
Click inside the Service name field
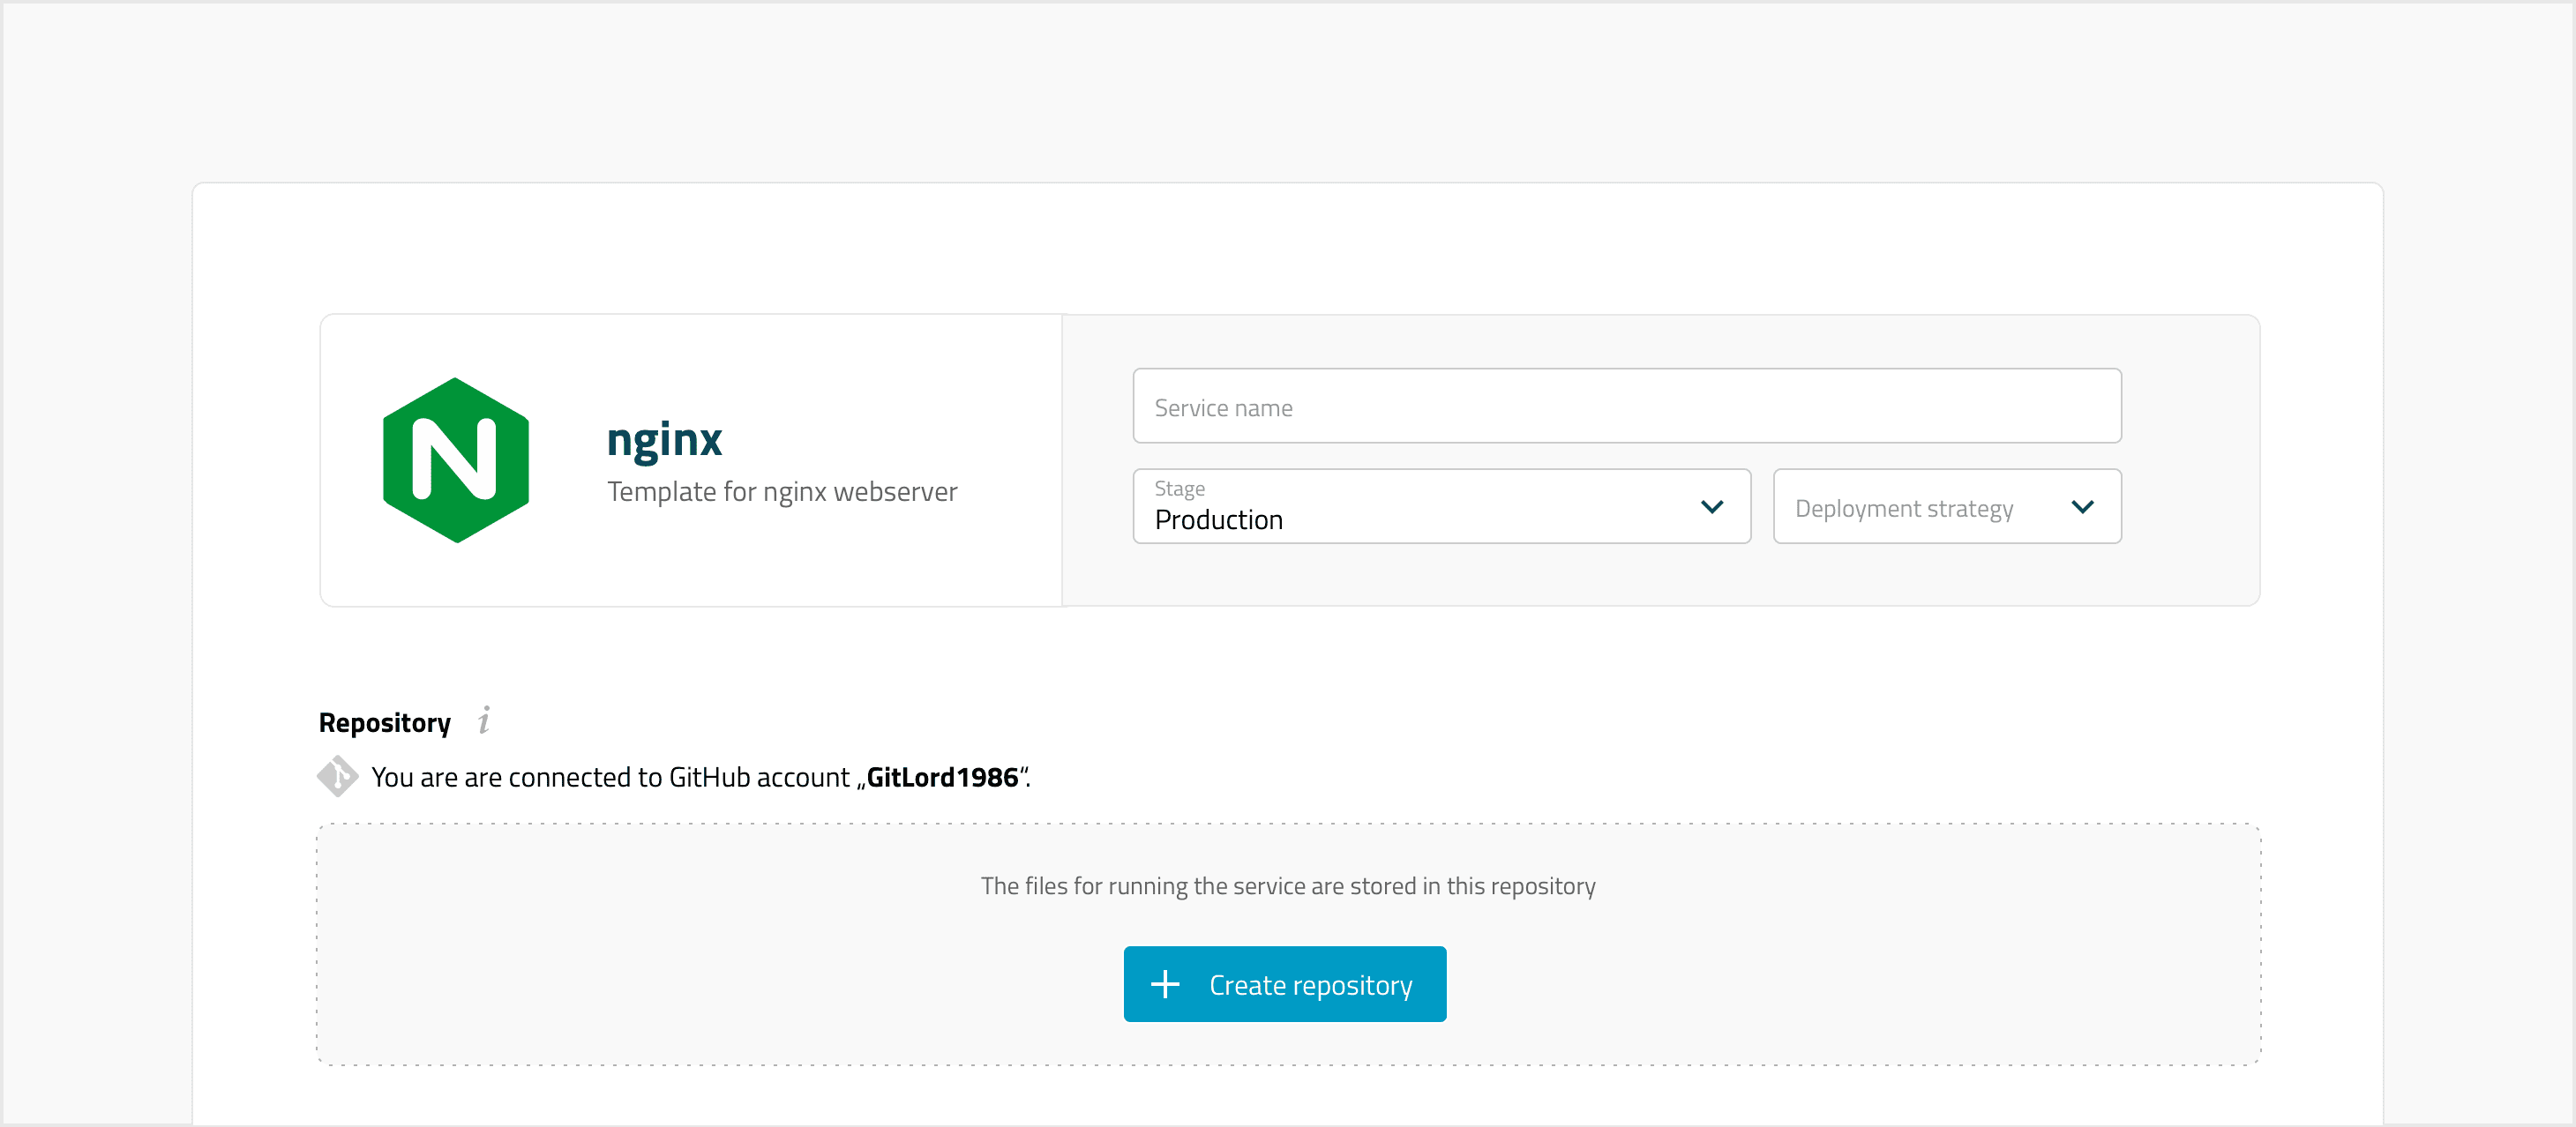tap(1626, 406)
